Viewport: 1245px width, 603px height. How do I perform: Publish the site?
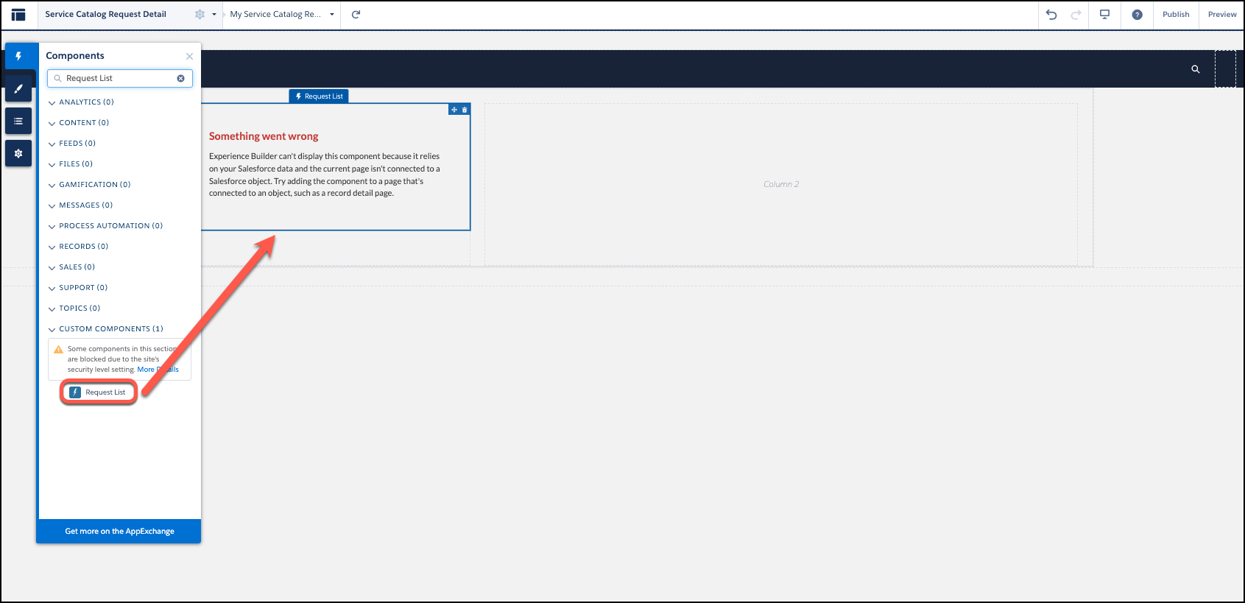(1176, 15)
